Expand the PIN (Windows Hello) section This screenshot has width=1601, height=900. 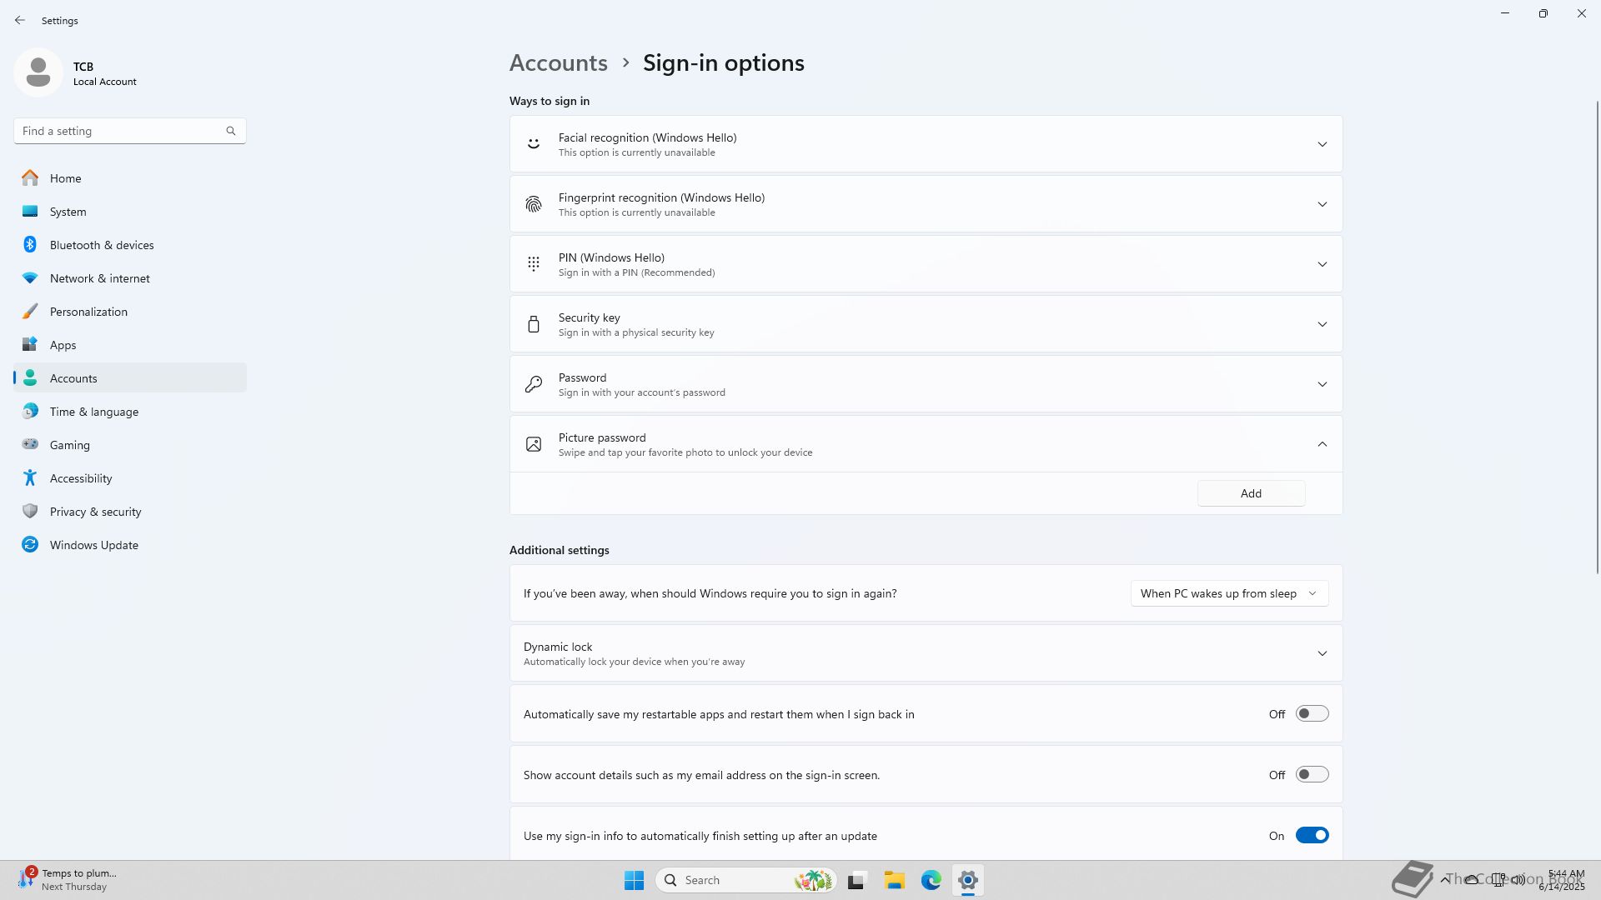tap(1321, 264)
